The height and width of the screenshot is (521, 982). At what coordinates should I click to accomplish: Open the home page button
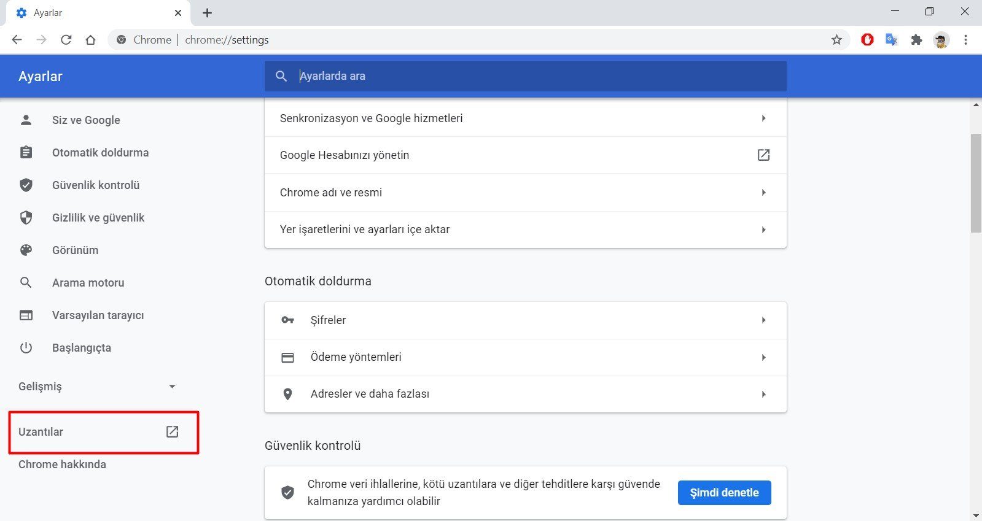[x=90, y=40]
